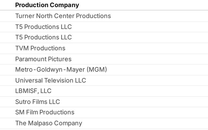Select the Universal Television LLC entry
This screenshot has height=130, width=208.
[50, 80]
